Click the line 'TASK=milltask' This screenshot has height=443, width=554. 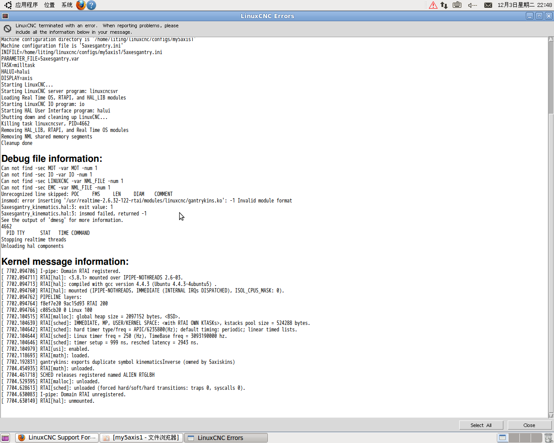[x=18, y=65]
